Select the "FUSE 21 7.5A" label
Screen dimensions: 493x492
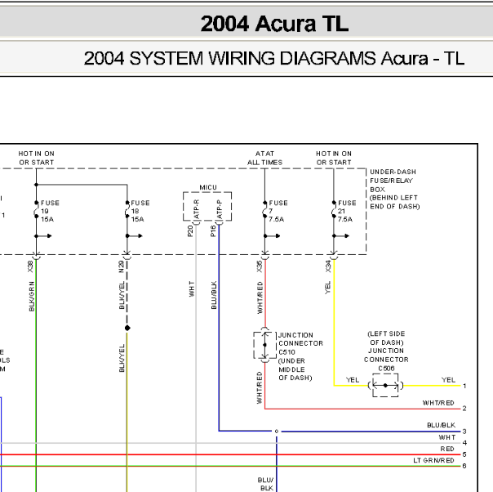pyautogui.click(x=347, y=211)
